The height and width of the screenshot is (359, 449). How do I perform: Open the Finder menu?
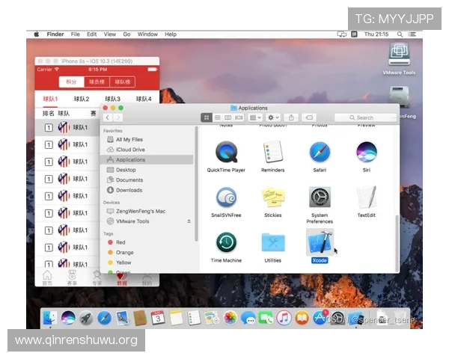[55, 34]
